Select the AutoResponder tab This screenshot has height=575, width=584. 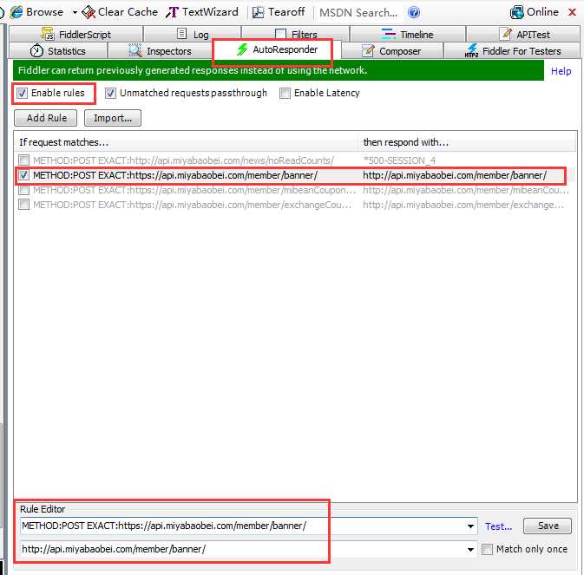coord(277,49)
